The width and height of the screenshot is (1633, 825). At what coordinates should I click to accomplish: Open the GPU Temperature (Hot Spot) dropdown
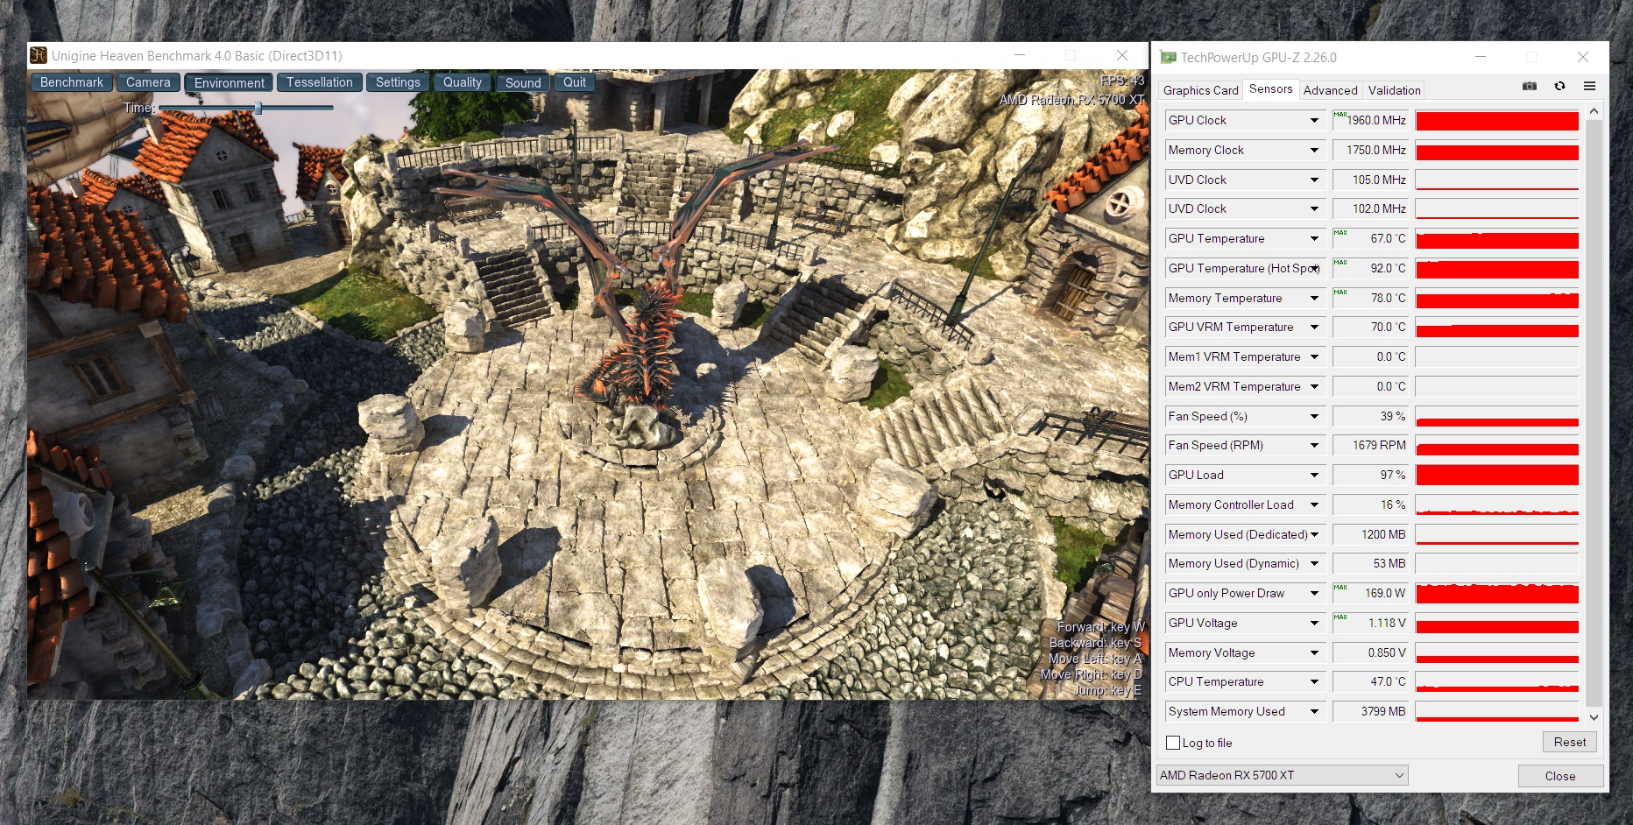1314,269
